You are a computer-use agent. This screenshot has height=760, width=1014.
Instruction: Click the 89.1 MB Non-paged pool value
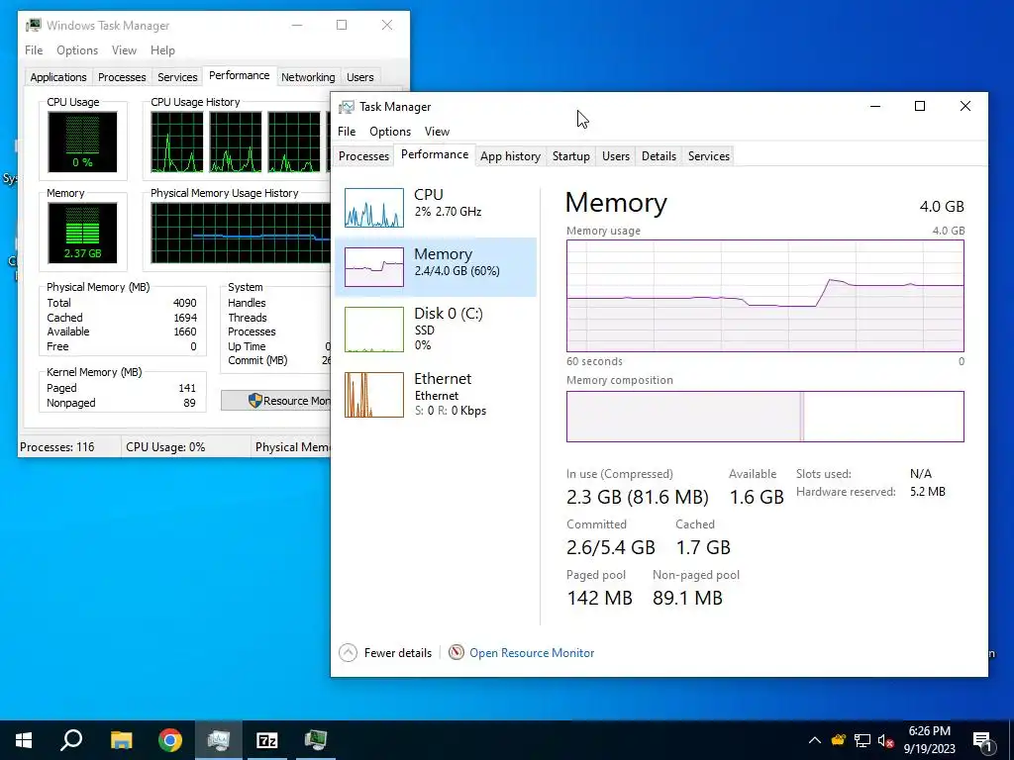687,598
